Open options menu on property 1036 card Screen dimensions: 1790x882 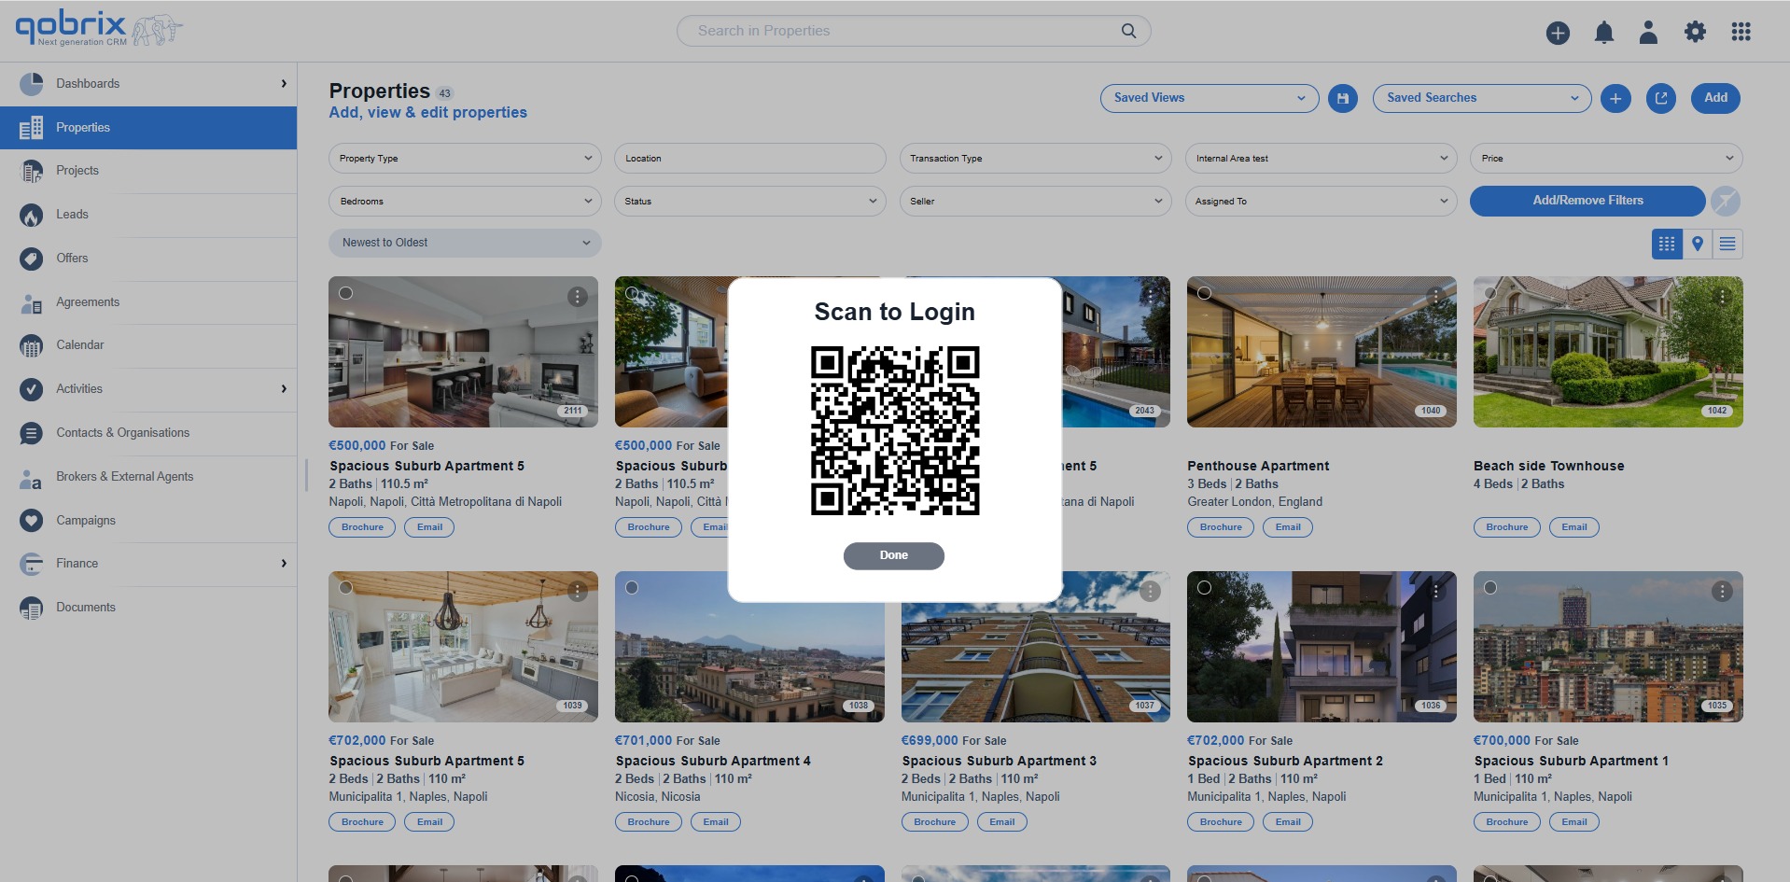tap(1436, 592)
